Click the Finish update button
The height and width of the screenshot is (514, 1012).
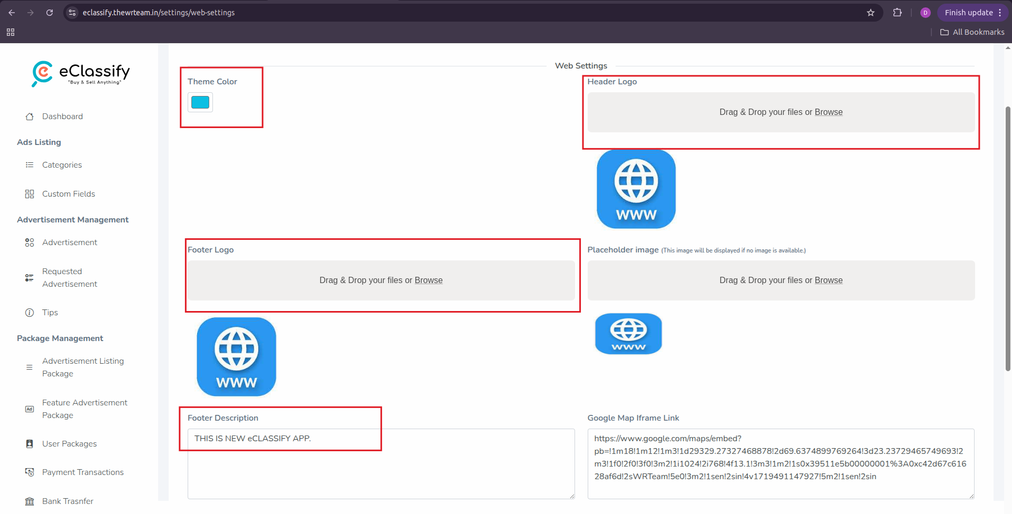tap(969, 12)
